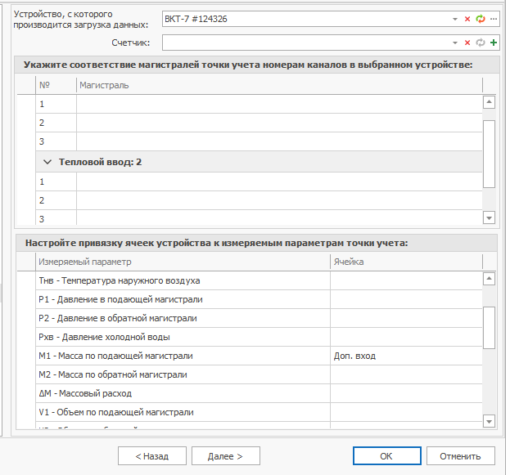Add a new counter with green plus
Image resolution: width=510 pixels, height=475 pixels.
[494, 43]
